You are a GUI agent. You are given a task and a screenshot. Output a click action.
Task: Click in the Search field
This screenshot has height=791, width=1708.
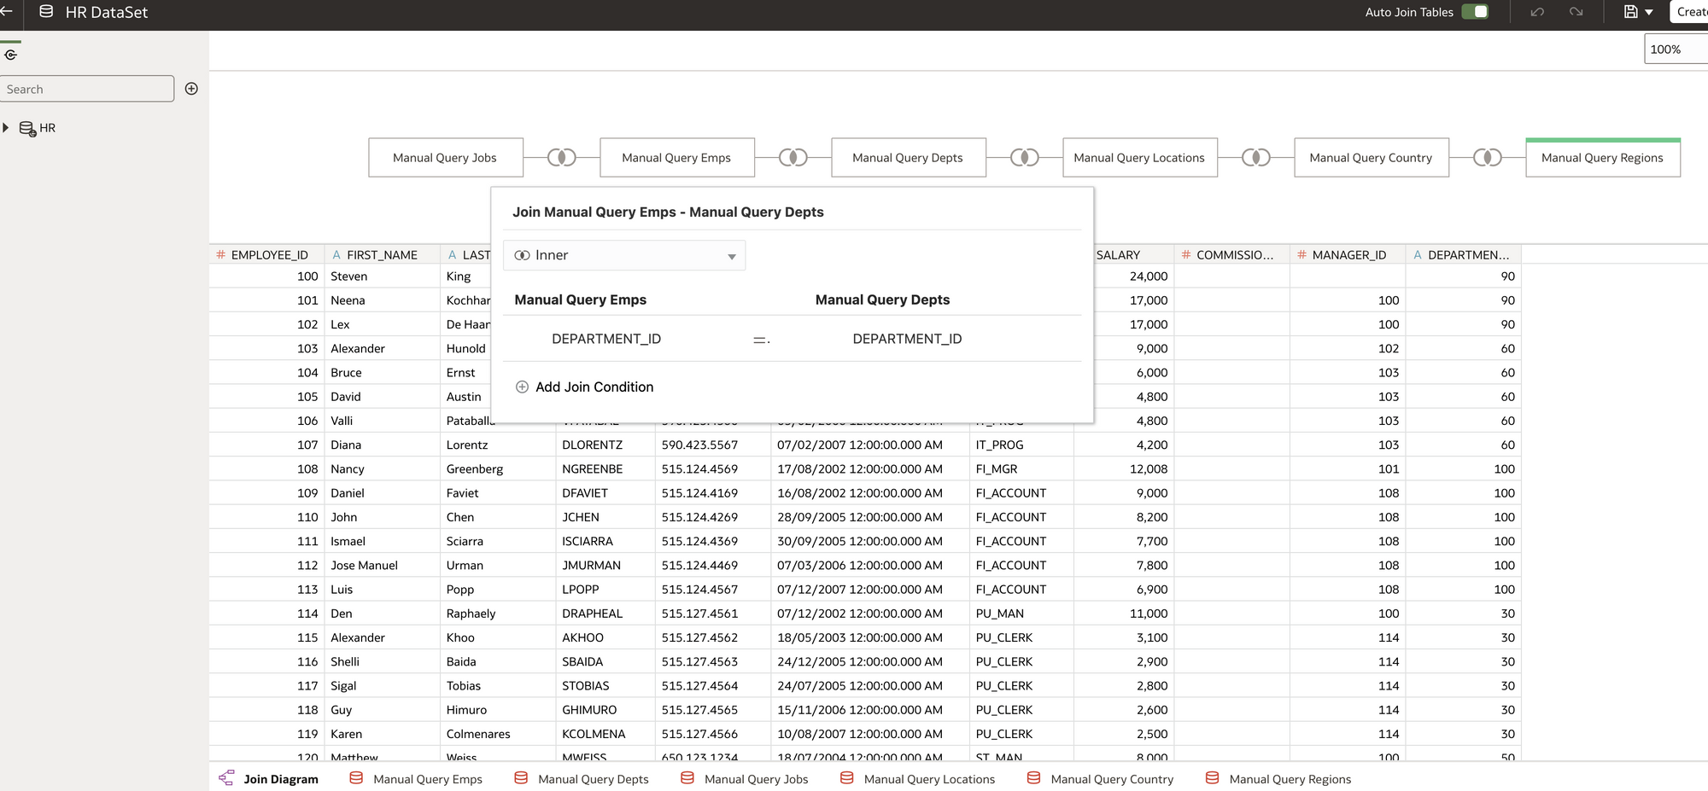[87, 89]
